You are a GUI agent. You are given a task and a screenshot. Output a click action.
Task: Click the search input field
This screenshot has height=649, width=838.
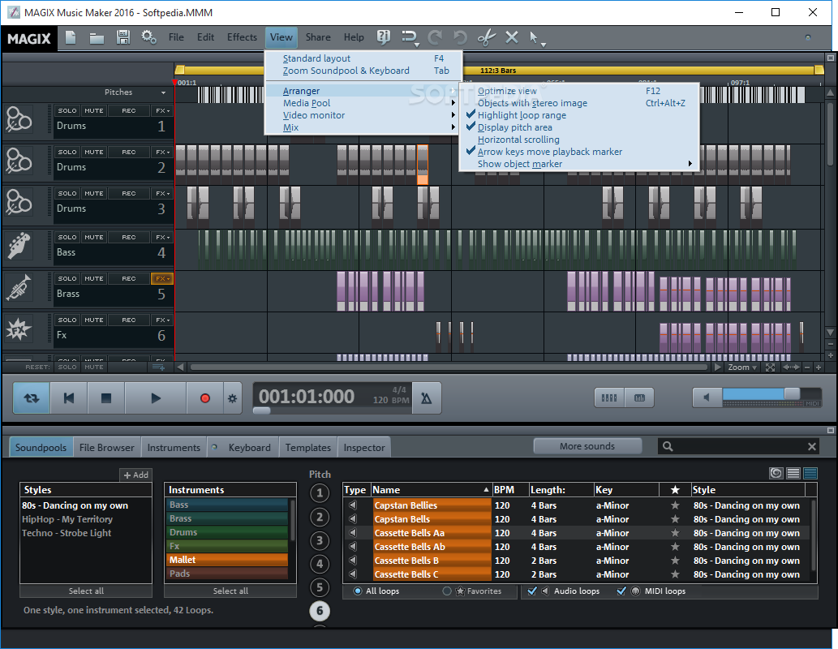click(x=740, y=446)
